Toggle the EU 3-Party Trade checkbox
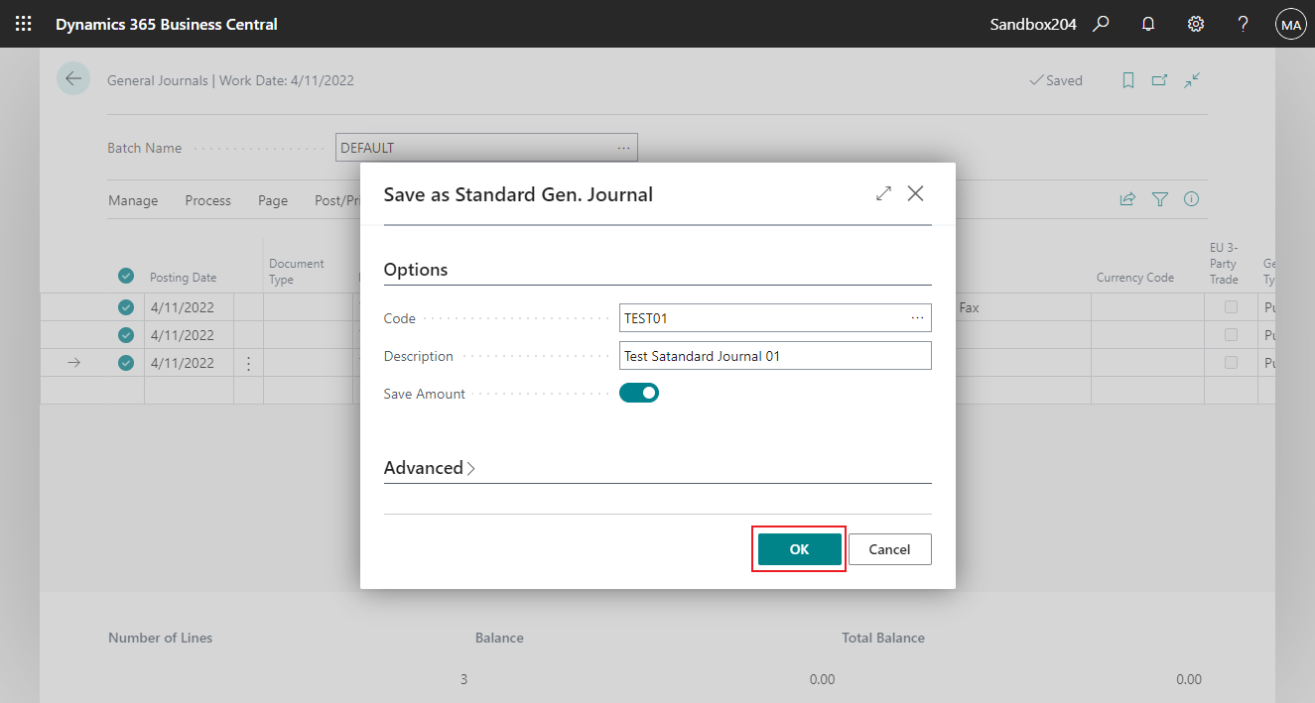The width and height of the screenshot is (1315, 703). 1233,306
